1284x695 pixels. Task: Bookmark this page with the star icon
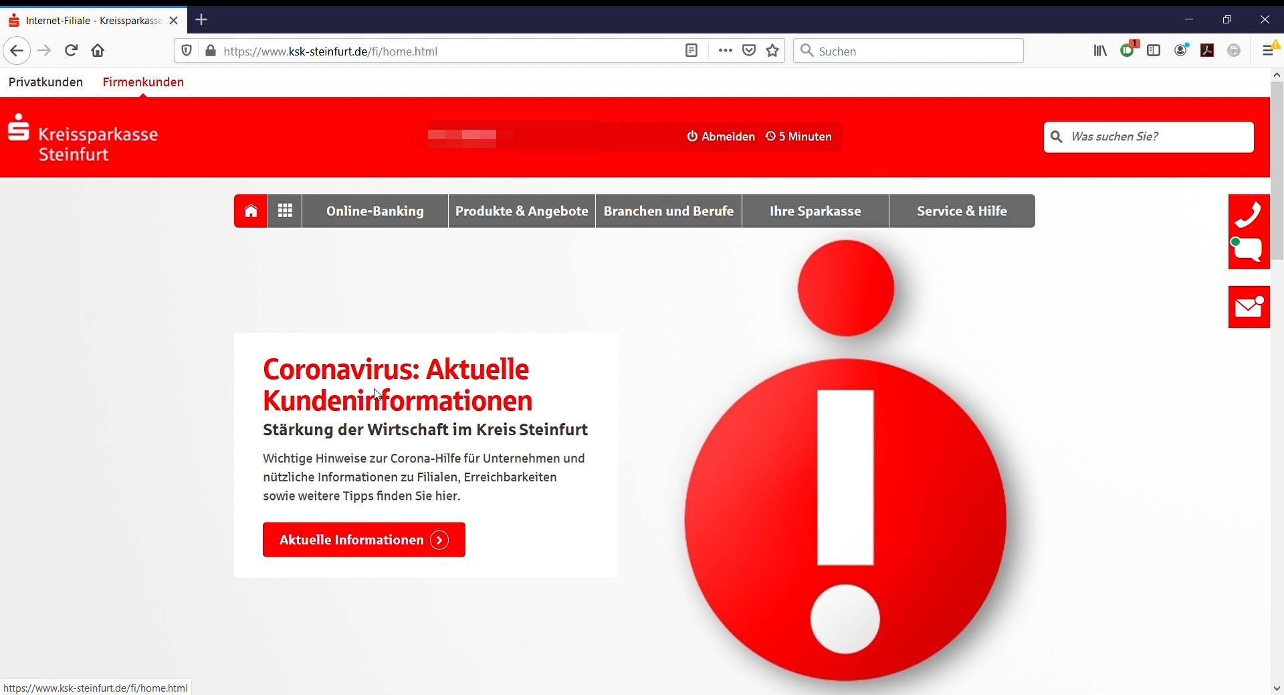point(773,51)
